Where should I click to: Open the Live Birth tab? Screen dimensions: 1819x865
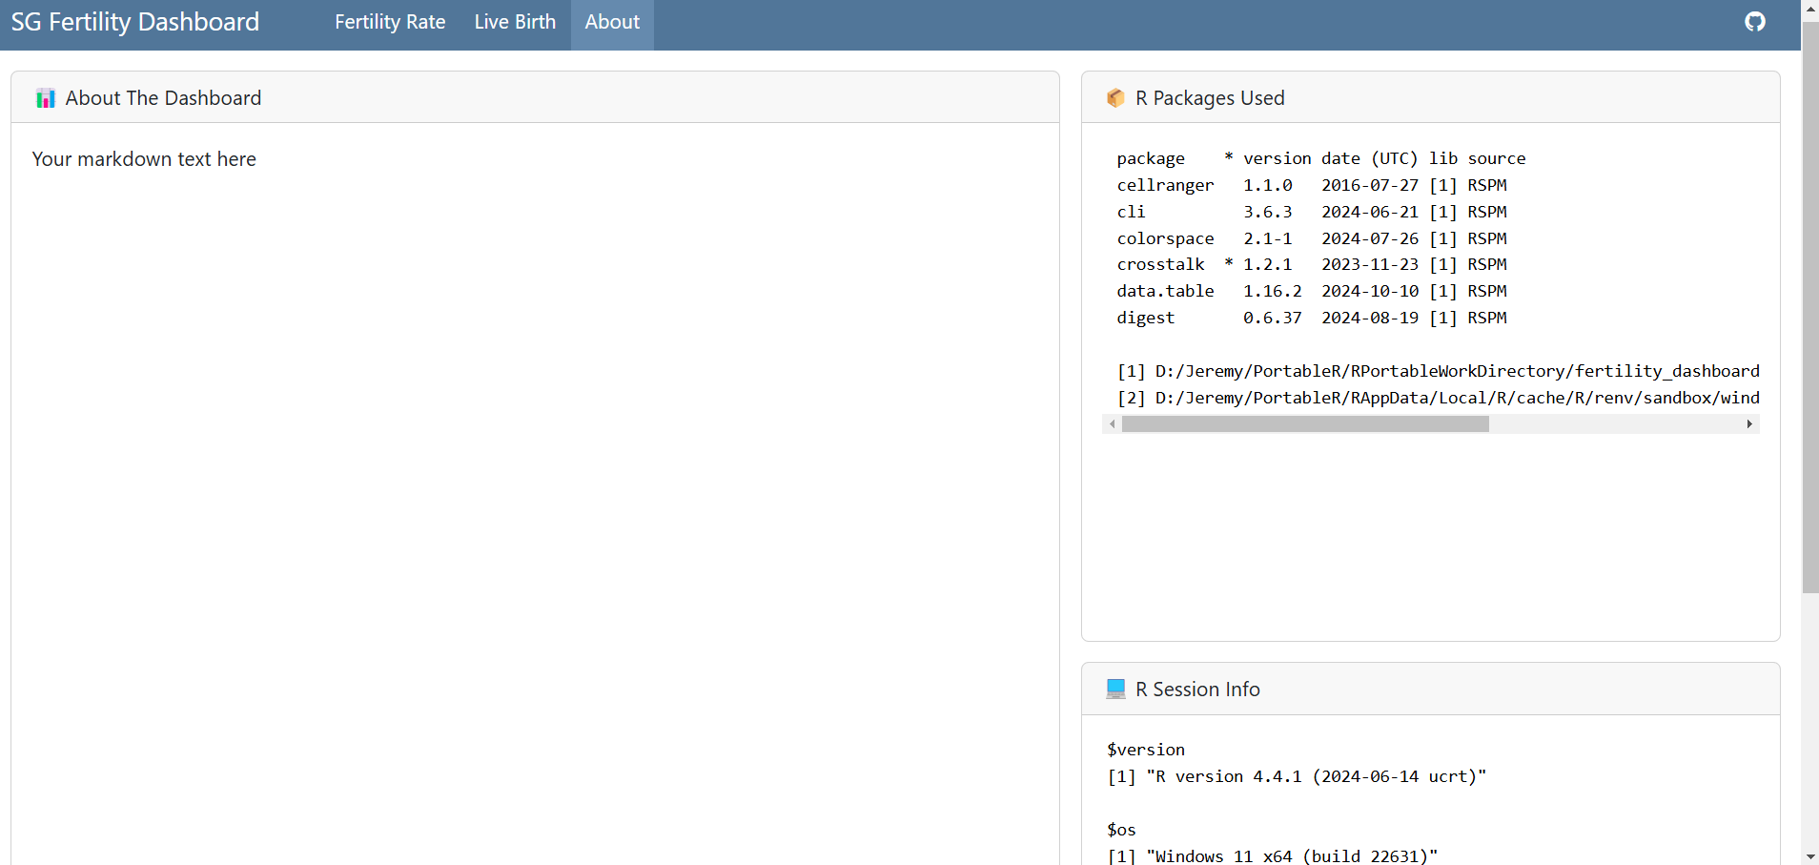click(x=515, y=22)
